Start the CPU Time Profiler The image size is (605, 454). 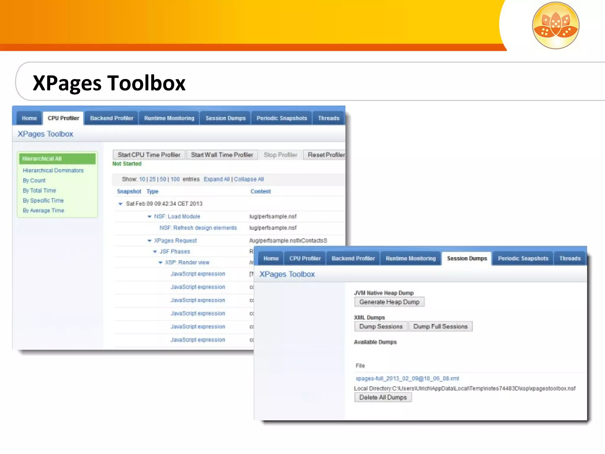[149, 155]
